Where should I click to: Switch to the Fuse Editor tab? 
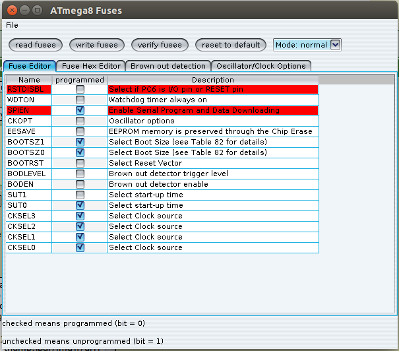[x=30, y=66]
